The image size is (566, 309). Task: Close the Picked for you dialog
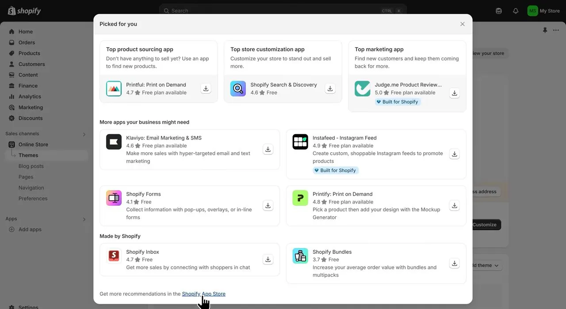coord(463,24)
